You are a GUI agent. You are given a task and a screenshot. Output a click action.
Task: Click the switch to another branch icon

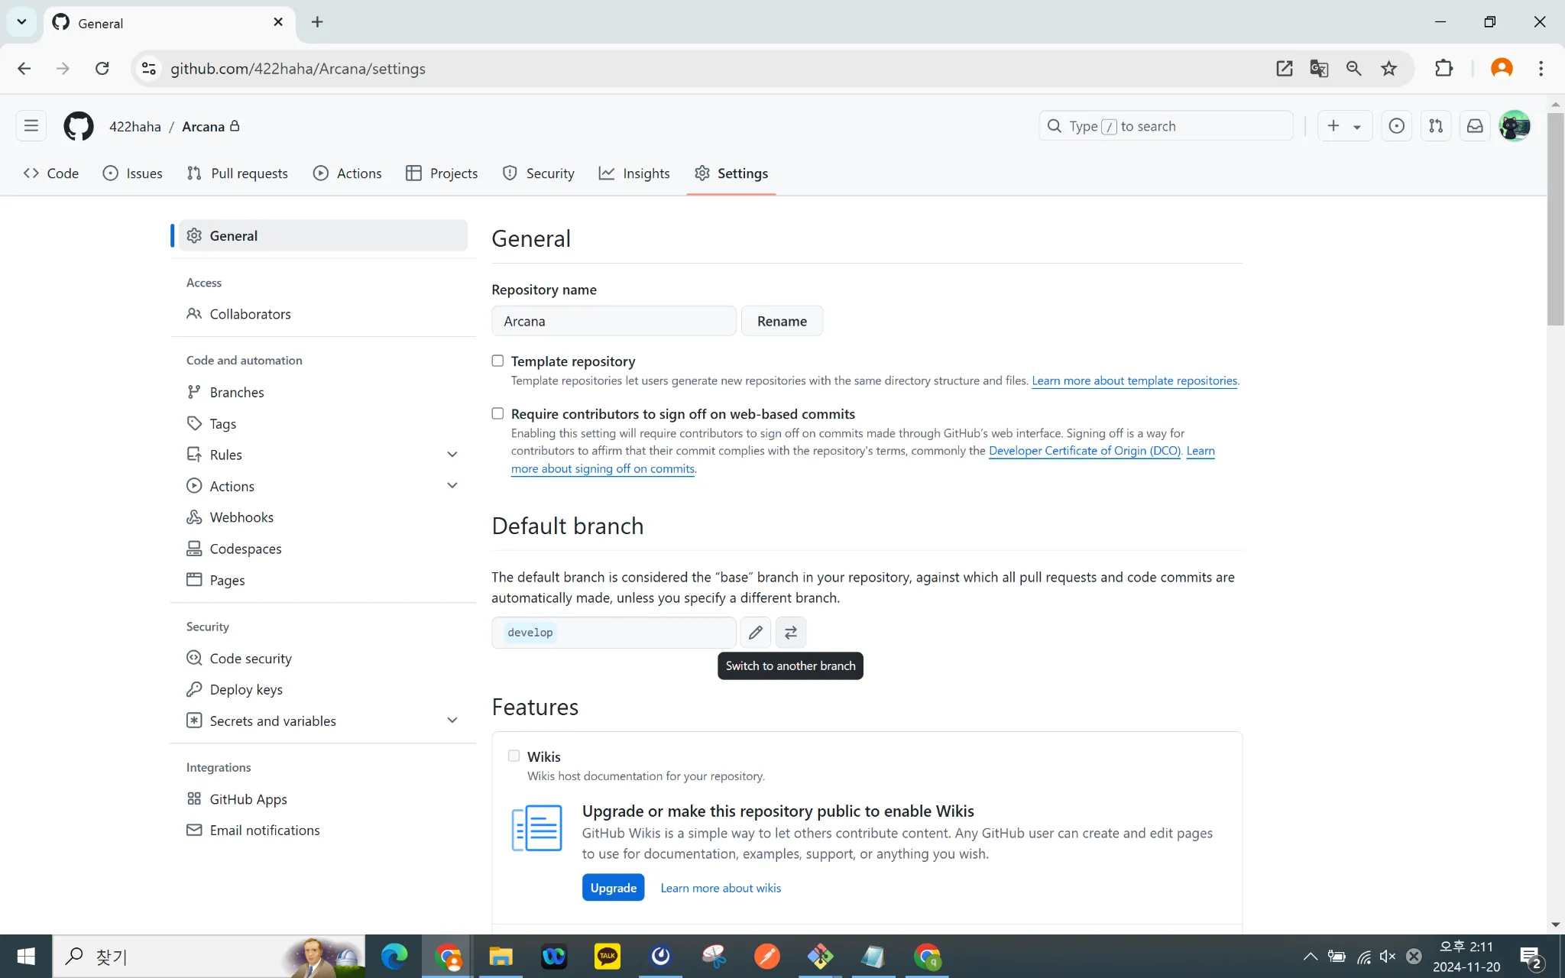[791, 632]
